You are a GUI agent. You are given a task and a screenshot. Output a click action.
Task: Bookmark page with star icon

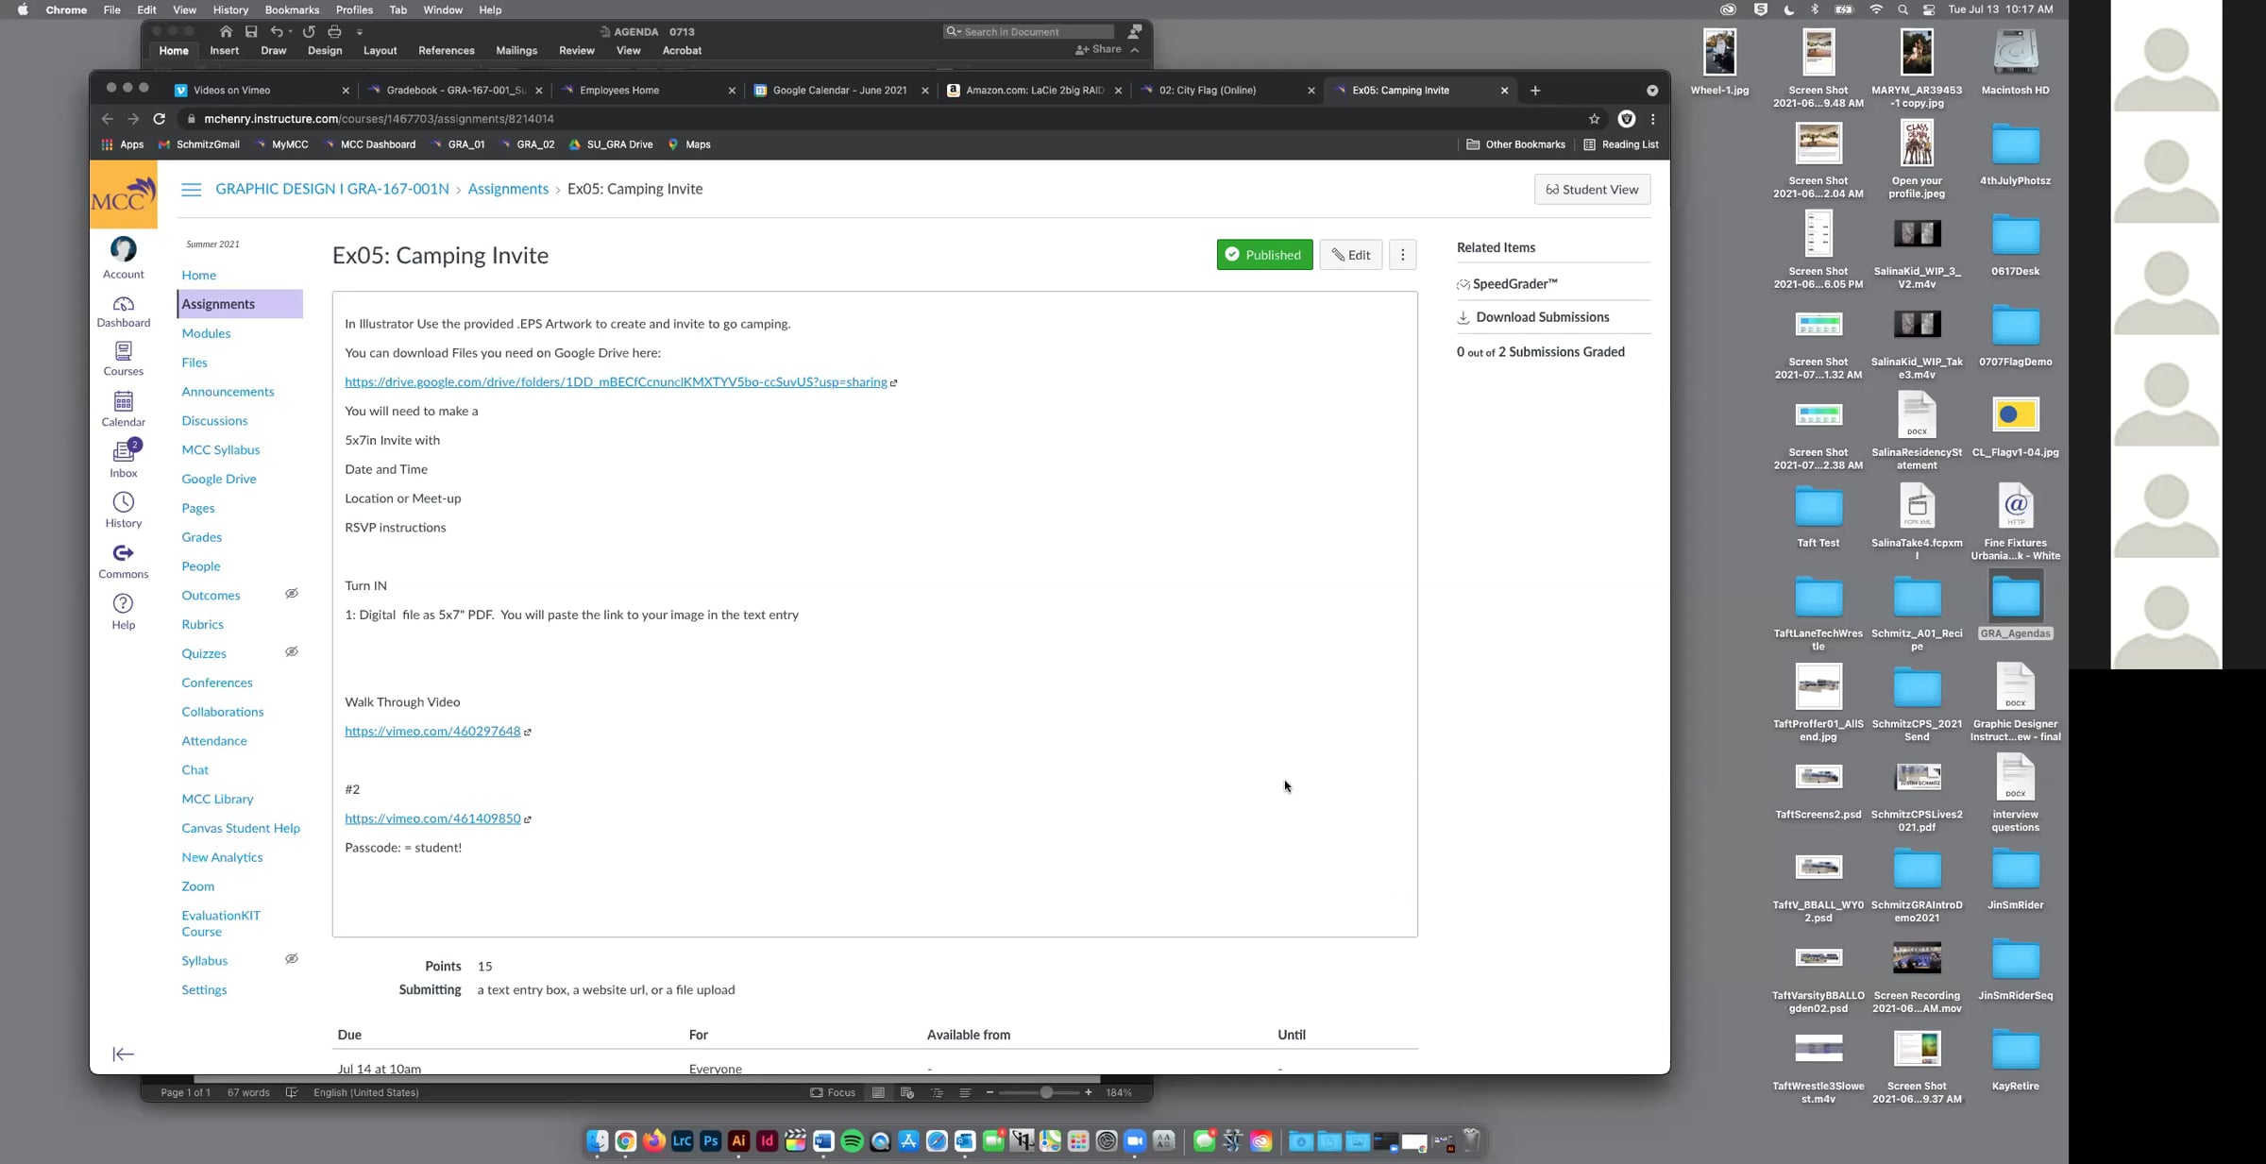point(1594,119)
